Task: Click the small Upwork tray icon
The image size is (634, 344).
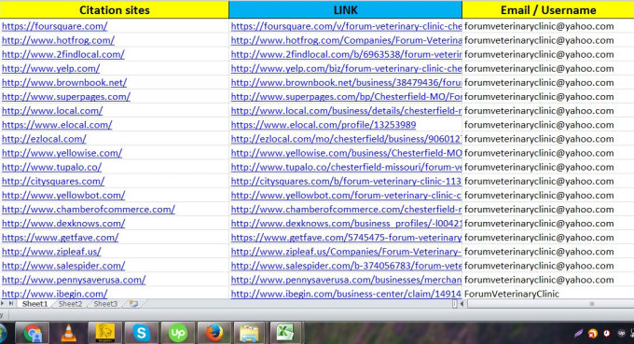Action: coord(622,333)
